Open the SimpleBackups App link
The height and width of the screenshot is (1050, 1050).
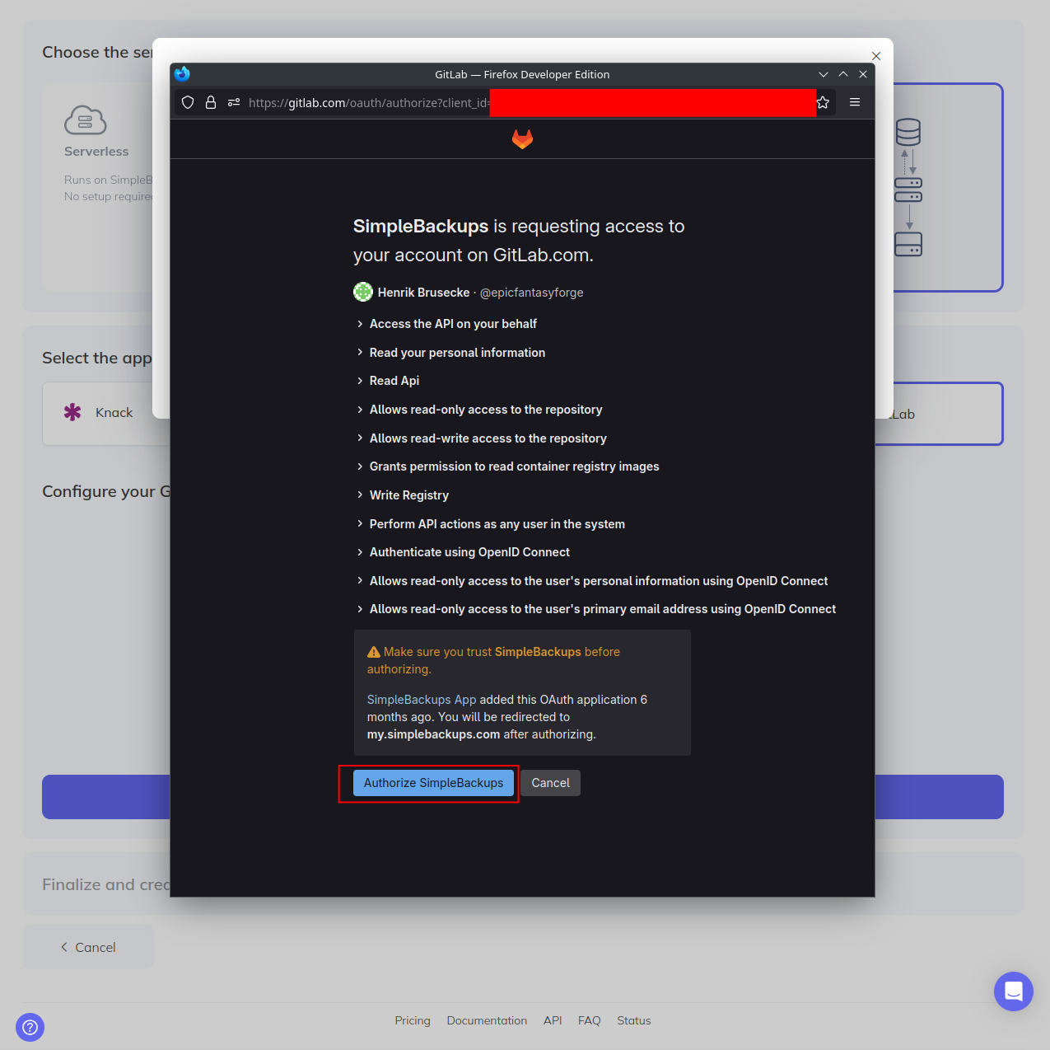[422, 700]
